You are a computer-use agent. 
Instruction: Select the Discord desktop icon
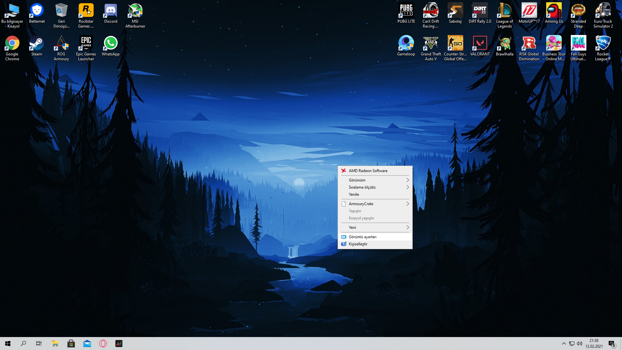[111, 13]
